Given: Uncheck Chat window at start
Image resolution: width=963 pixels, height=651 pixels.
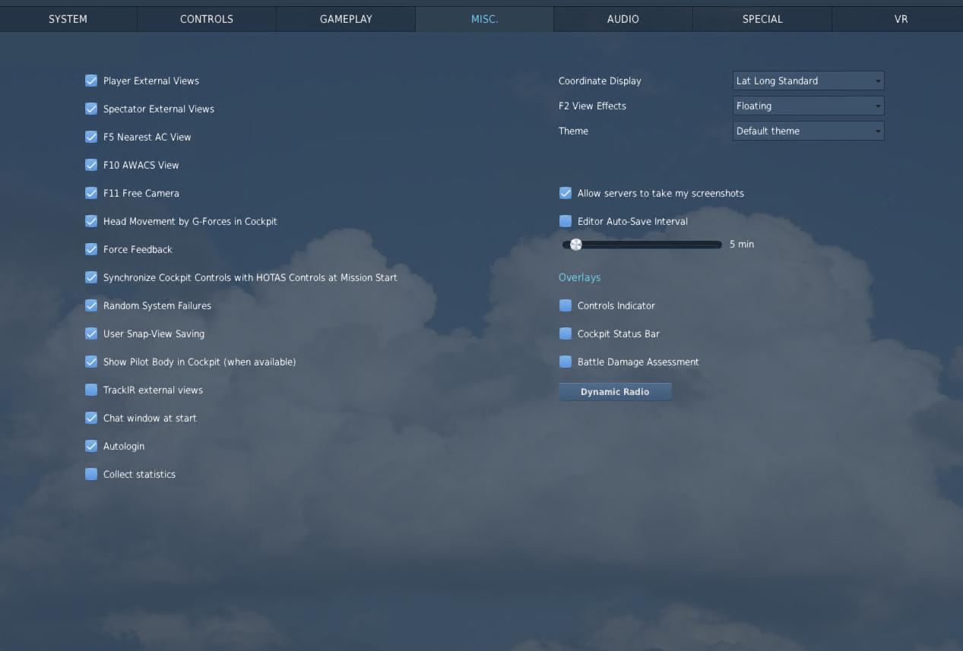Looking at the screenshot, I should (x=91, y=418).
